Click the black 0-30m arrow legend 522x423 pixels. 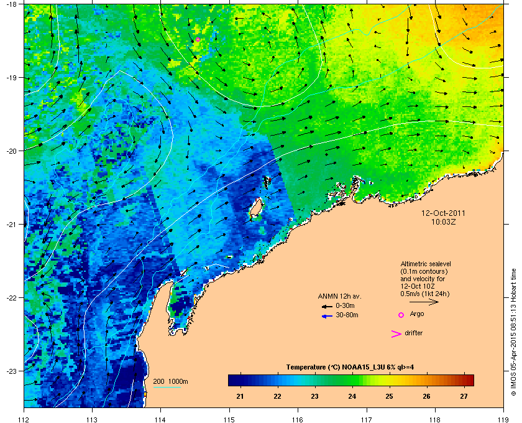[x=327, y=306]
